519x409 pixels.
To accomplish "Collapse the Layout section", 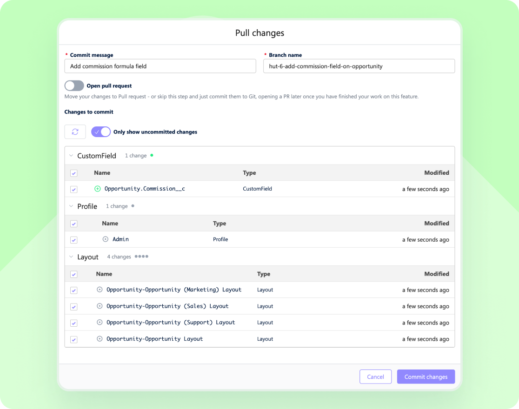I will [x=71, y=257].
